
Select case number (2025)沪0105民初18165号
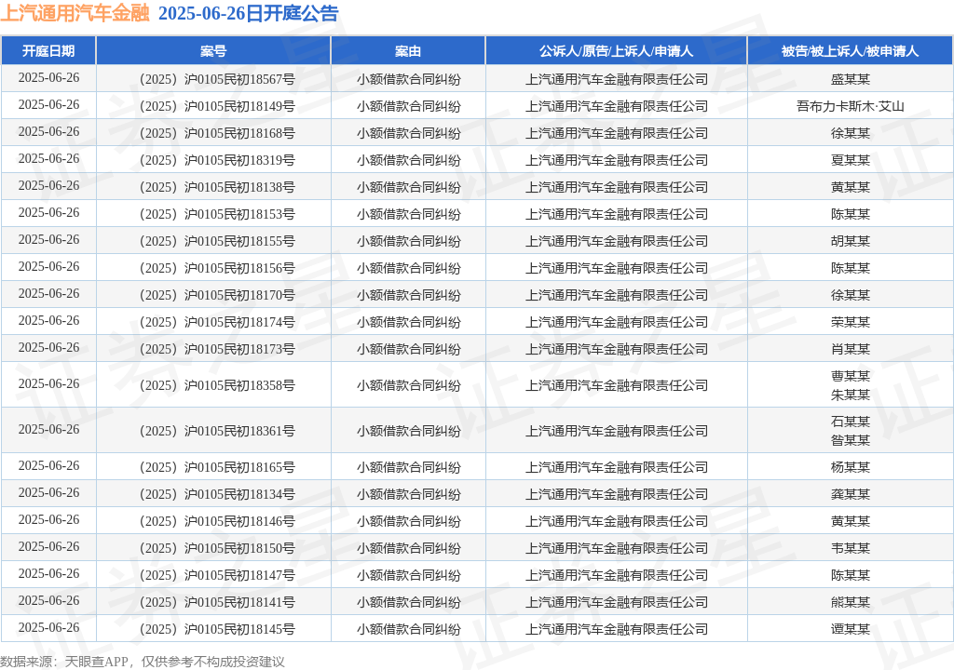(217, 467)
